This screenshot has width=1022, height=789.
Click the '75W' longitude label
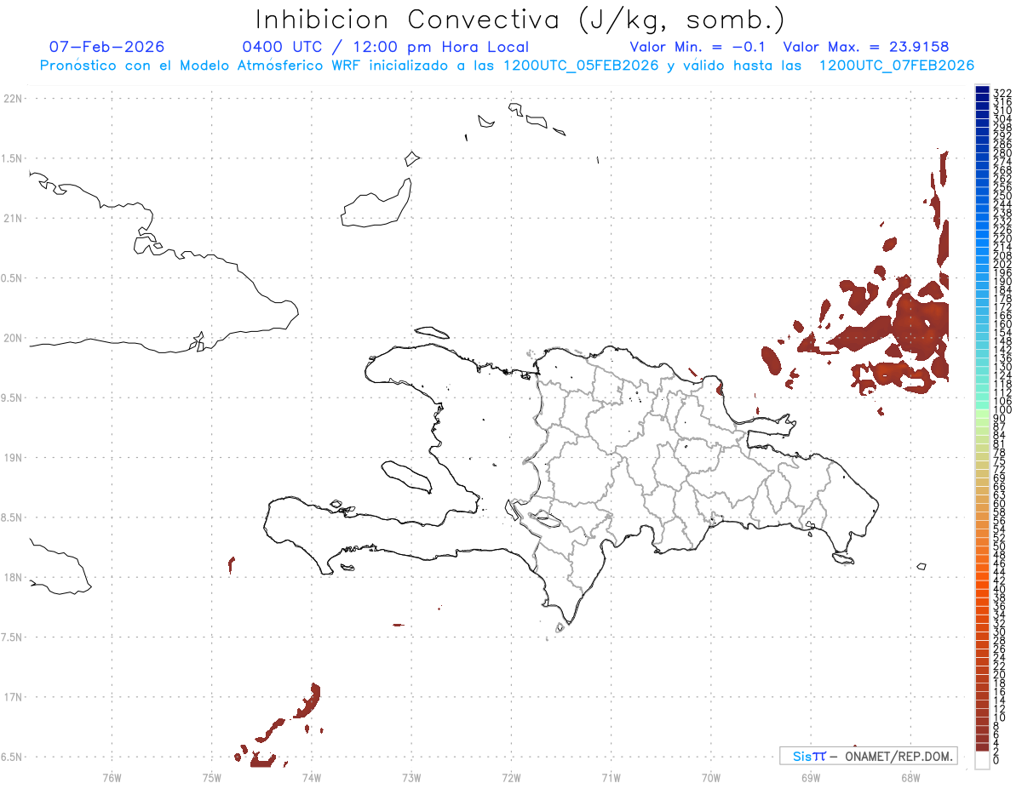211,777
